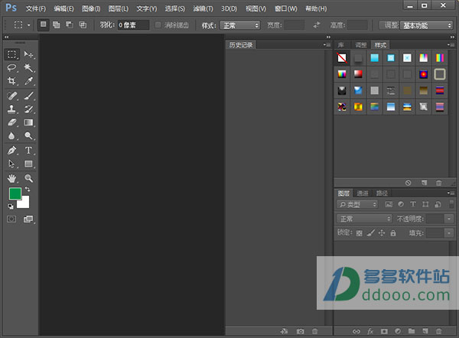Toggle the anti-alias checkbox
This screenshot has width=459, height=338.
[158, 25]
